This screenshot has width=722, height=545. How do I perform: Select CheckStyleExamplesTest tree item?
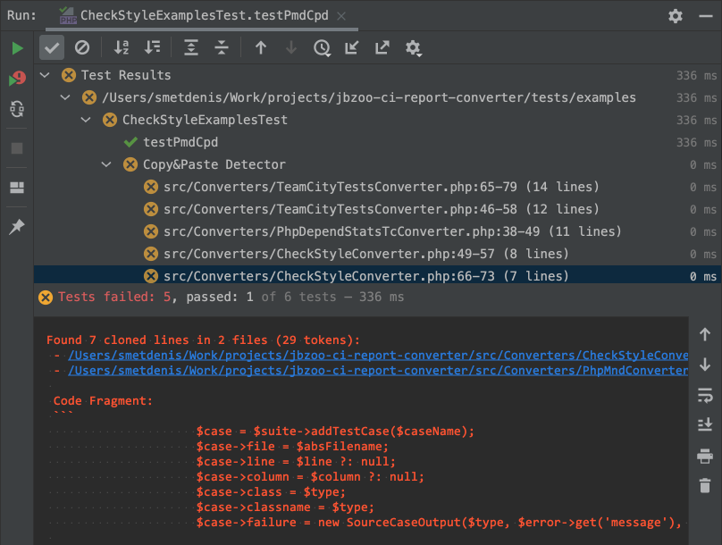point(378,120)
